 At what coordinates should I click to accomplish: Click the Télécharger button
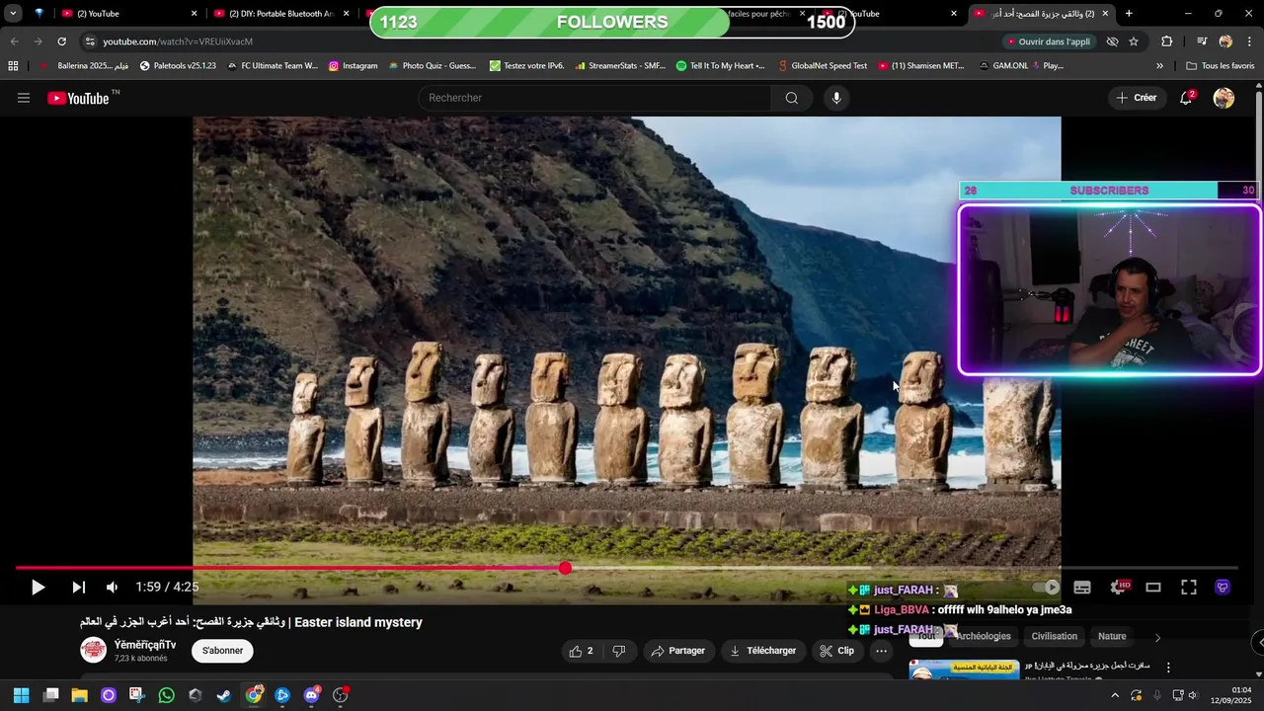762,651
